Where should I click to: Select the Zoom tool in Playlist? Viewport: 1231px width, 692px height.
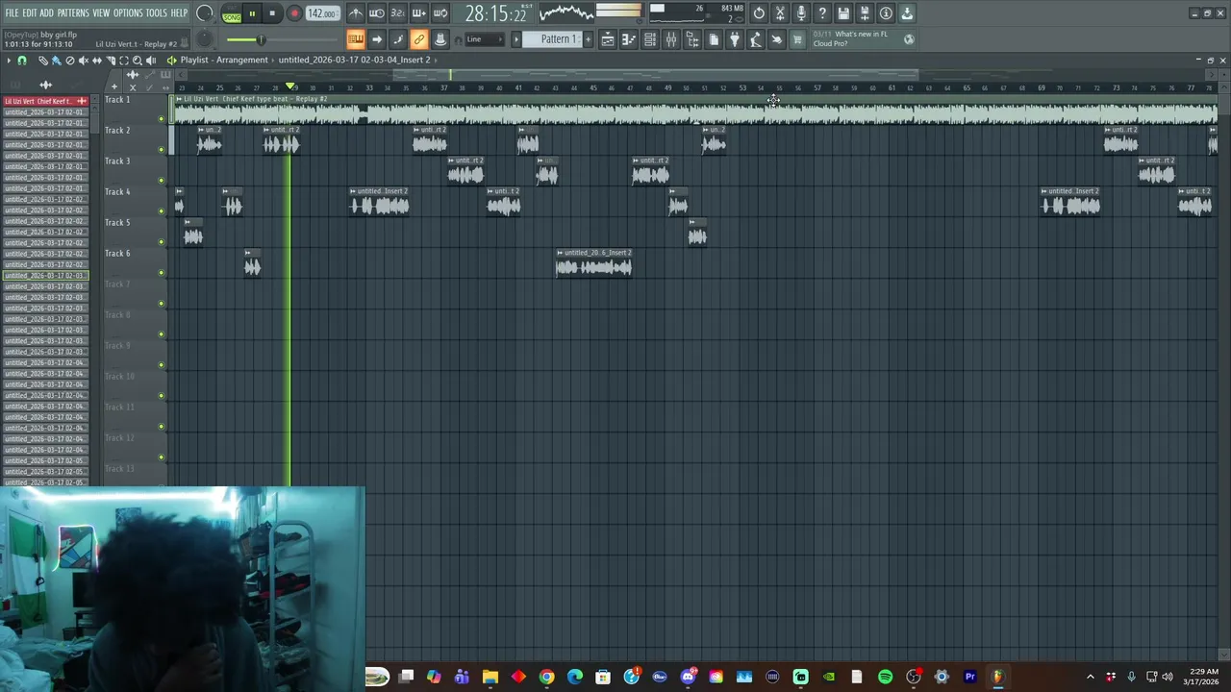[x=137, y=61]
